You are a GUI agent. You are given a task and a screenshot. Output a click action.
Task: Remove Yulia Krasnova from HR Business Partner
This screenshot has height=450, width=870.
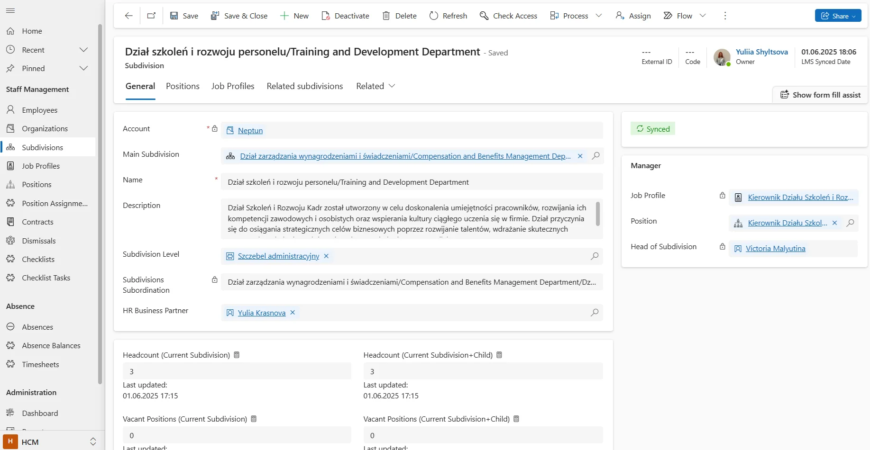pos(293,313)
